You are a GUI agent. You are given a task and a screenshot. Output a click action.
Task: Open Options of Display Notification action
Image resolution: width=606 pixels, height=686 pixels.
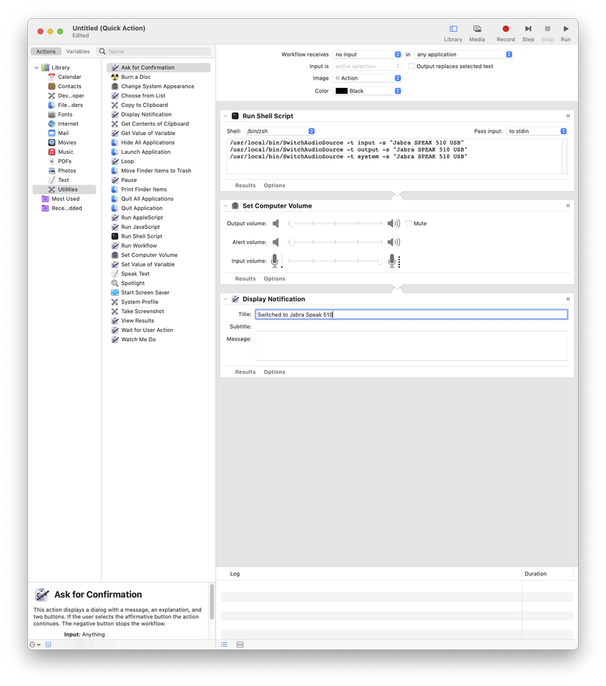(274, 372)
